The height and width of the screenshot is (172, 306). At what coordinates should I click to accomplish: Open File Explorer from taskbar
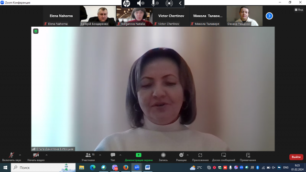click(x=82, y=167)
